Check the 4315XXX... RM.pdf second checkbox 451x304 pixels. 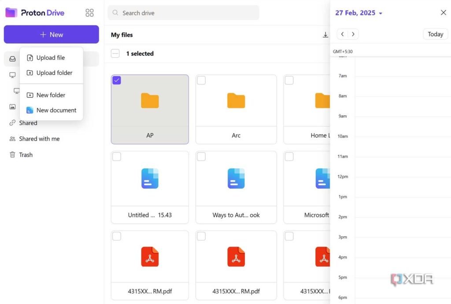click(x=201, y=237)
